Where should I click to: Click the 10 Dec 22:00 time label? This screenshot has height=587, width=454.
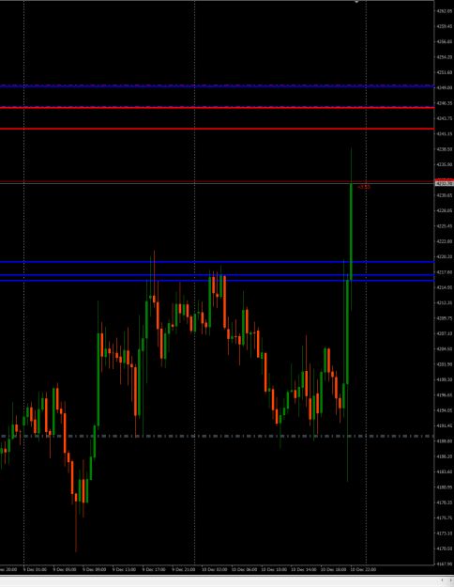(x=363, y=569)
